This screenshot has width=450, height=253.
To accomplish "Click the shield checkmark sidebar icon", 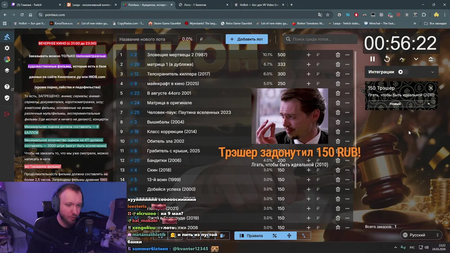I will click(x=7, y=98).
